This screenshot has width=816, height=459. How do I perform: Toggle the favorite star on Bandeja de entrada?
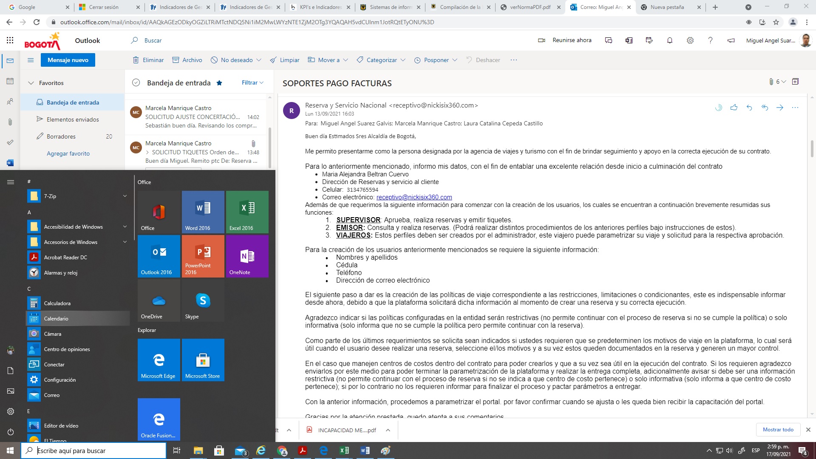(x=219, y=83)
